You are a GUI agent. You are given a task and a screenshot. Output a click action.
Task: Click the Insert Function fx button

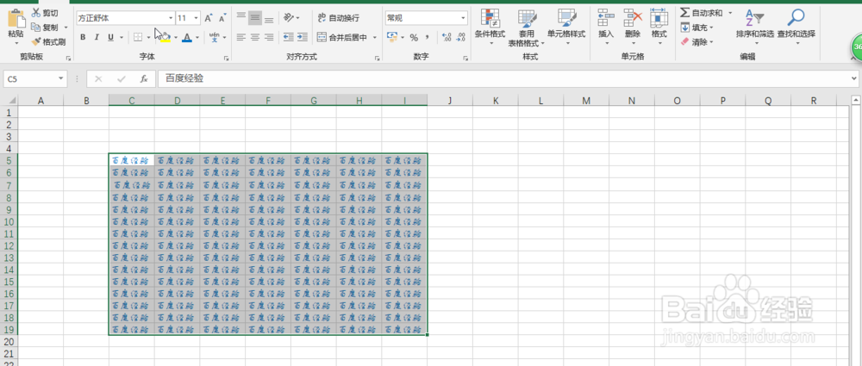tap(144, 79)
